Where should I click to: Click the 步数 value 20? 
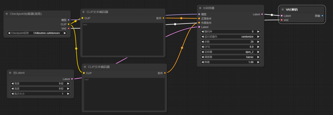(252, 42)
